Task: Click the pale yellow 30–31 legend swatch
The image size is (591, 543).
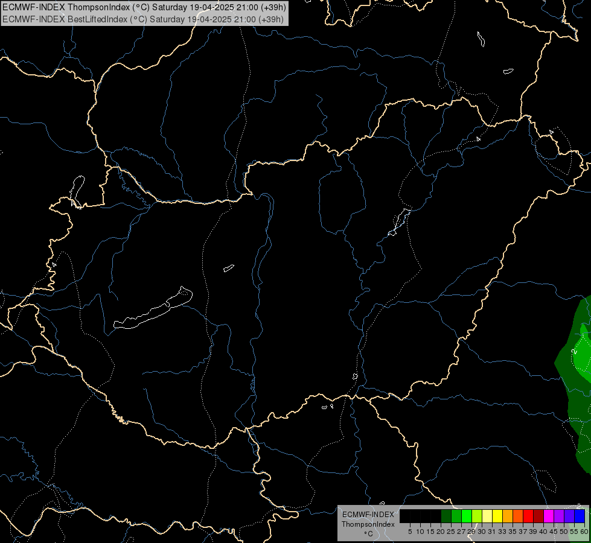Action: tap(487, 516)
